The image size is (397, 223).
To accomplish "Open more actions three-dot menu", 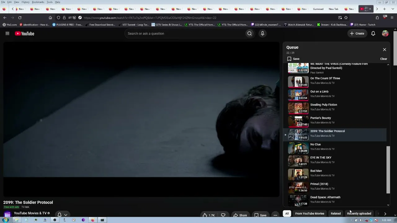I will pyautogui.click(x=275, y=215).
